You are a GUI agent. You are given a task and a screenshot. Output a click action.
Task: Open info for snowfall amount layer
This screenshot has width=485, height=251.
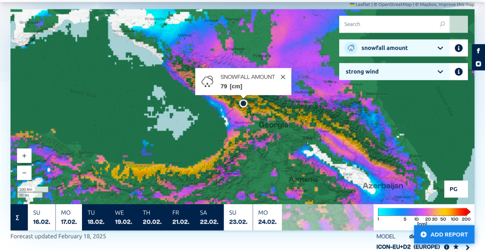coord(458,48)
